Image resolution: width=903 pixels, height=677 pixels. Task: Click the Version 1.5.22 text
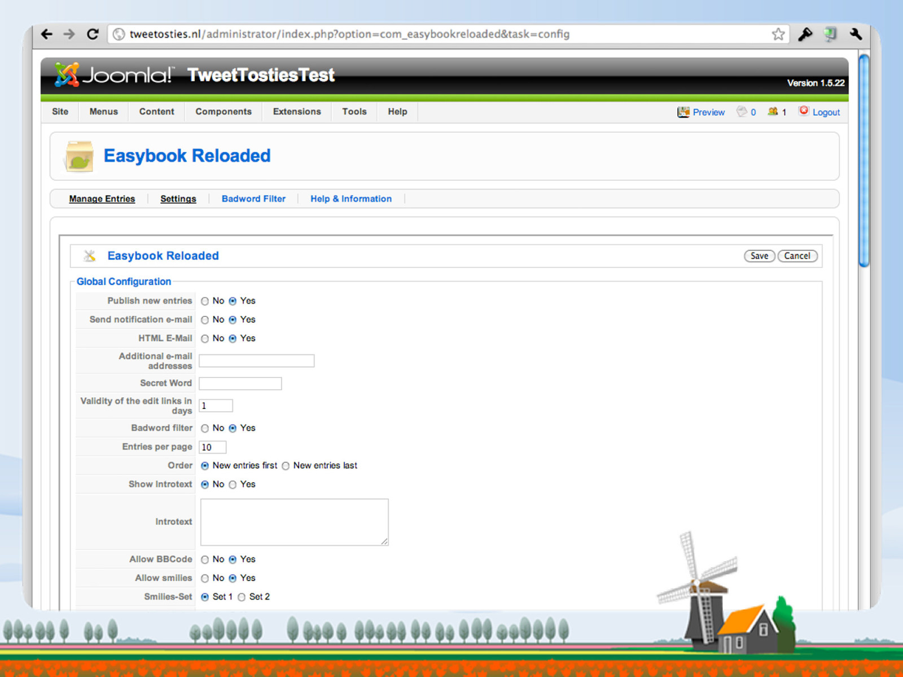[x=816, y=83]
